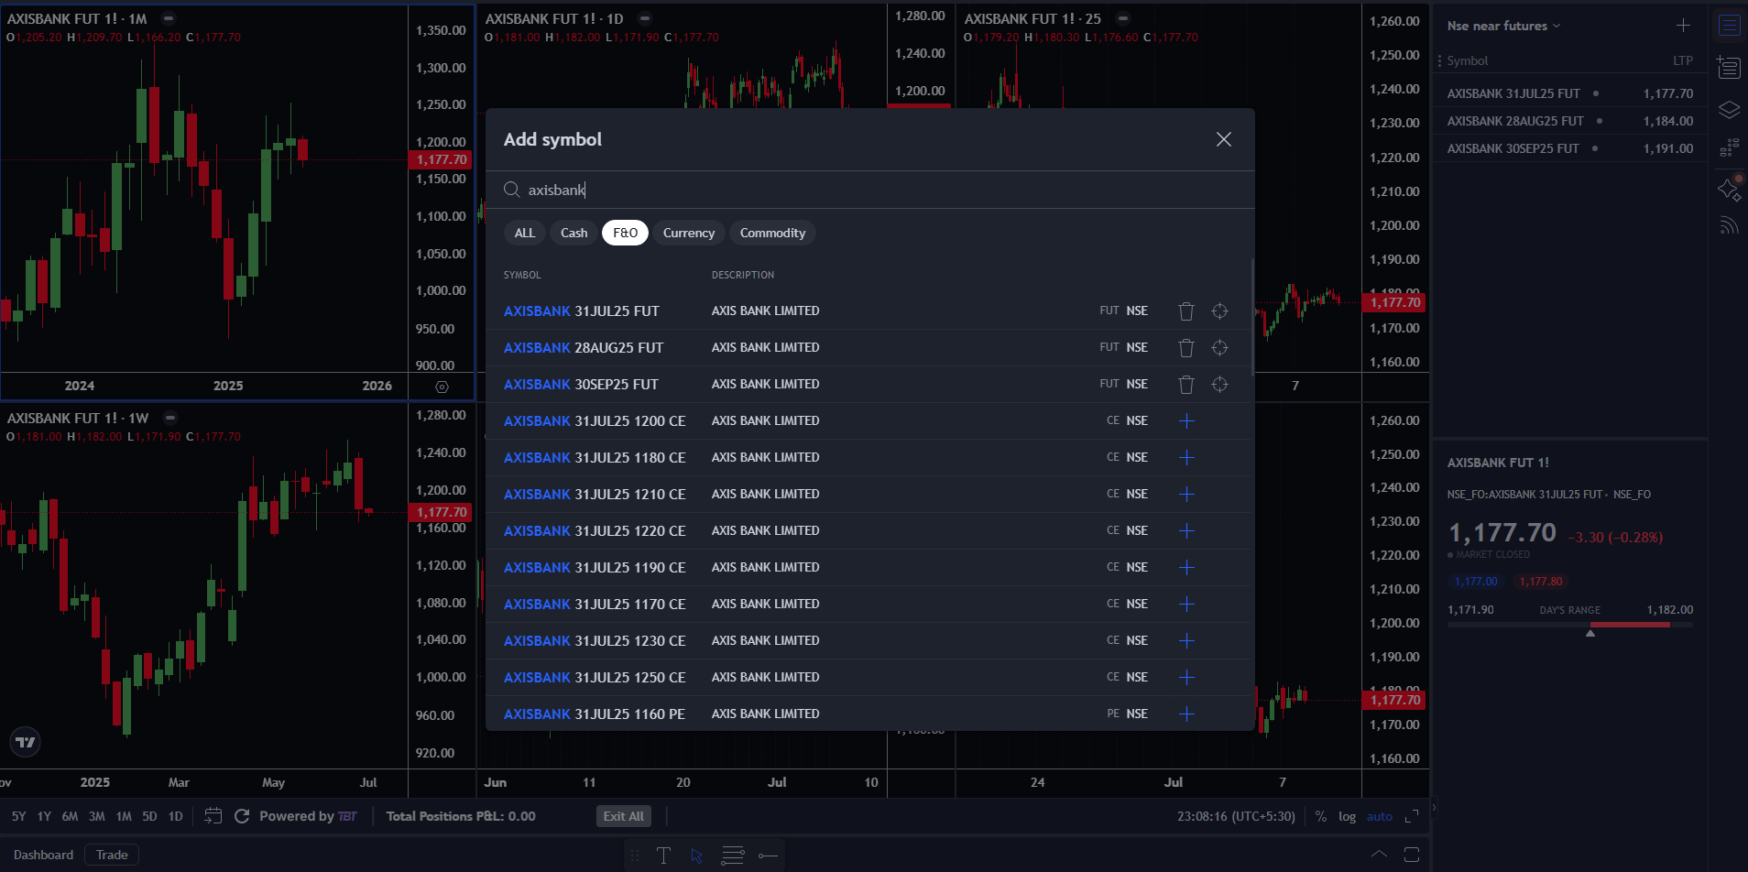This screenshot has height=872, width=1748.
Task: Open the layers icon in right sidebar
Action: coord(1729,110)
